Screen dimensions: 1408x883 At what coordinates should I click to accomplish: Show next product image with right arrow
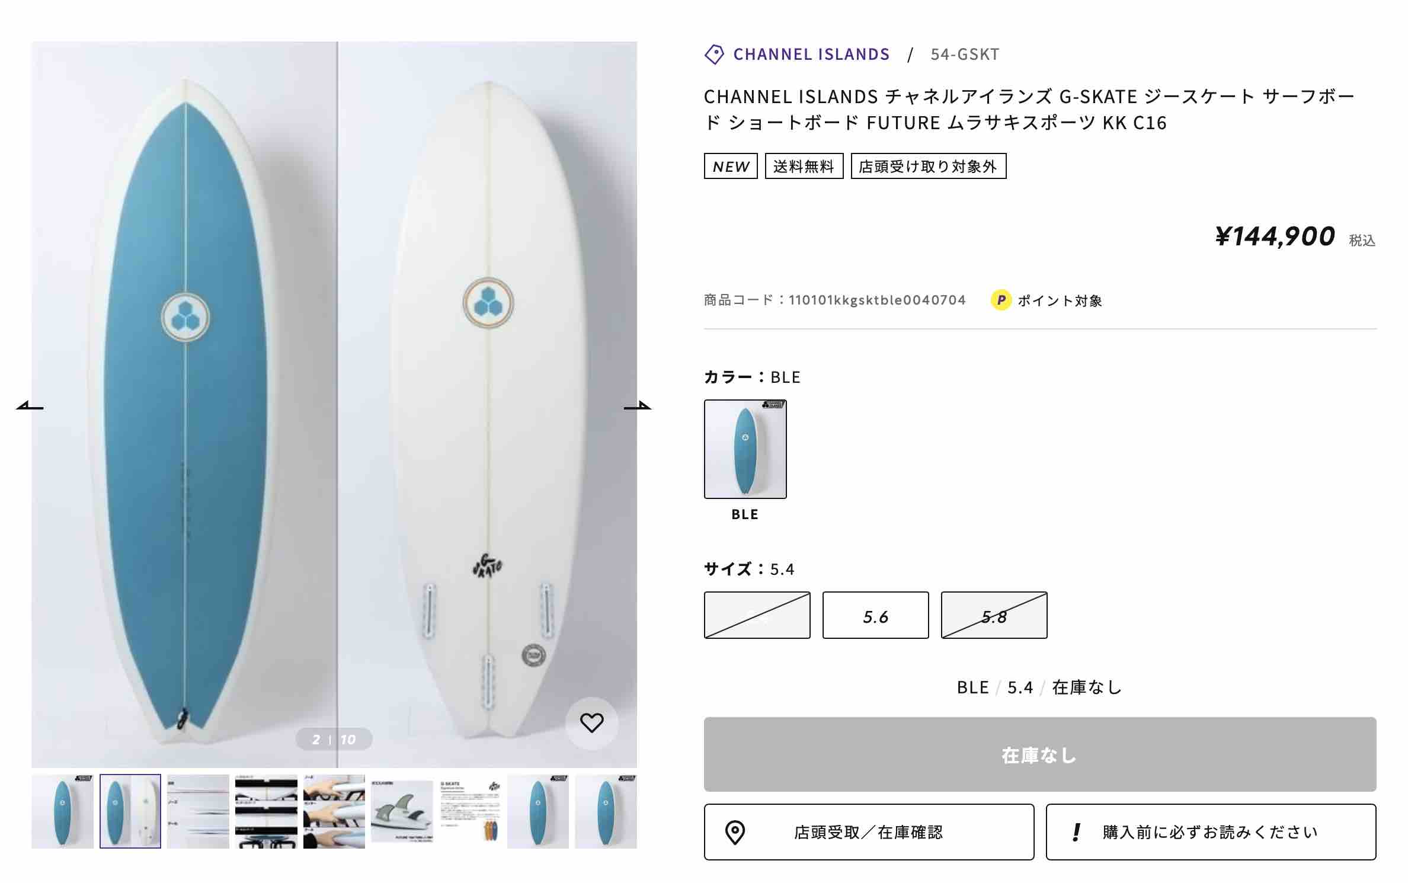638,406
